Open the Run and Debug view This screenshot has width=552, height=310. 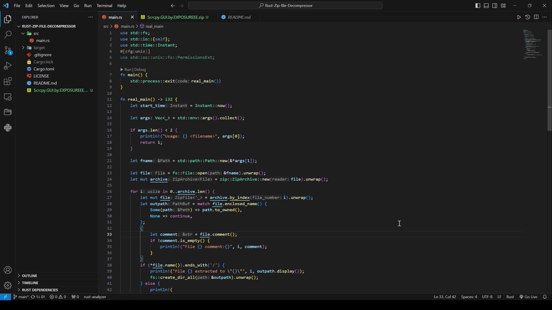8,66
